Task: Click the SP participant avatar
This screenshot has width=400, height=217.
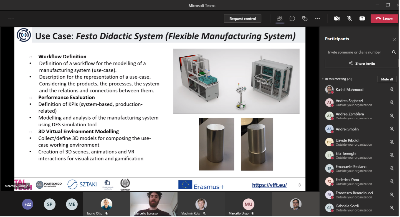Action: point(50,204)
